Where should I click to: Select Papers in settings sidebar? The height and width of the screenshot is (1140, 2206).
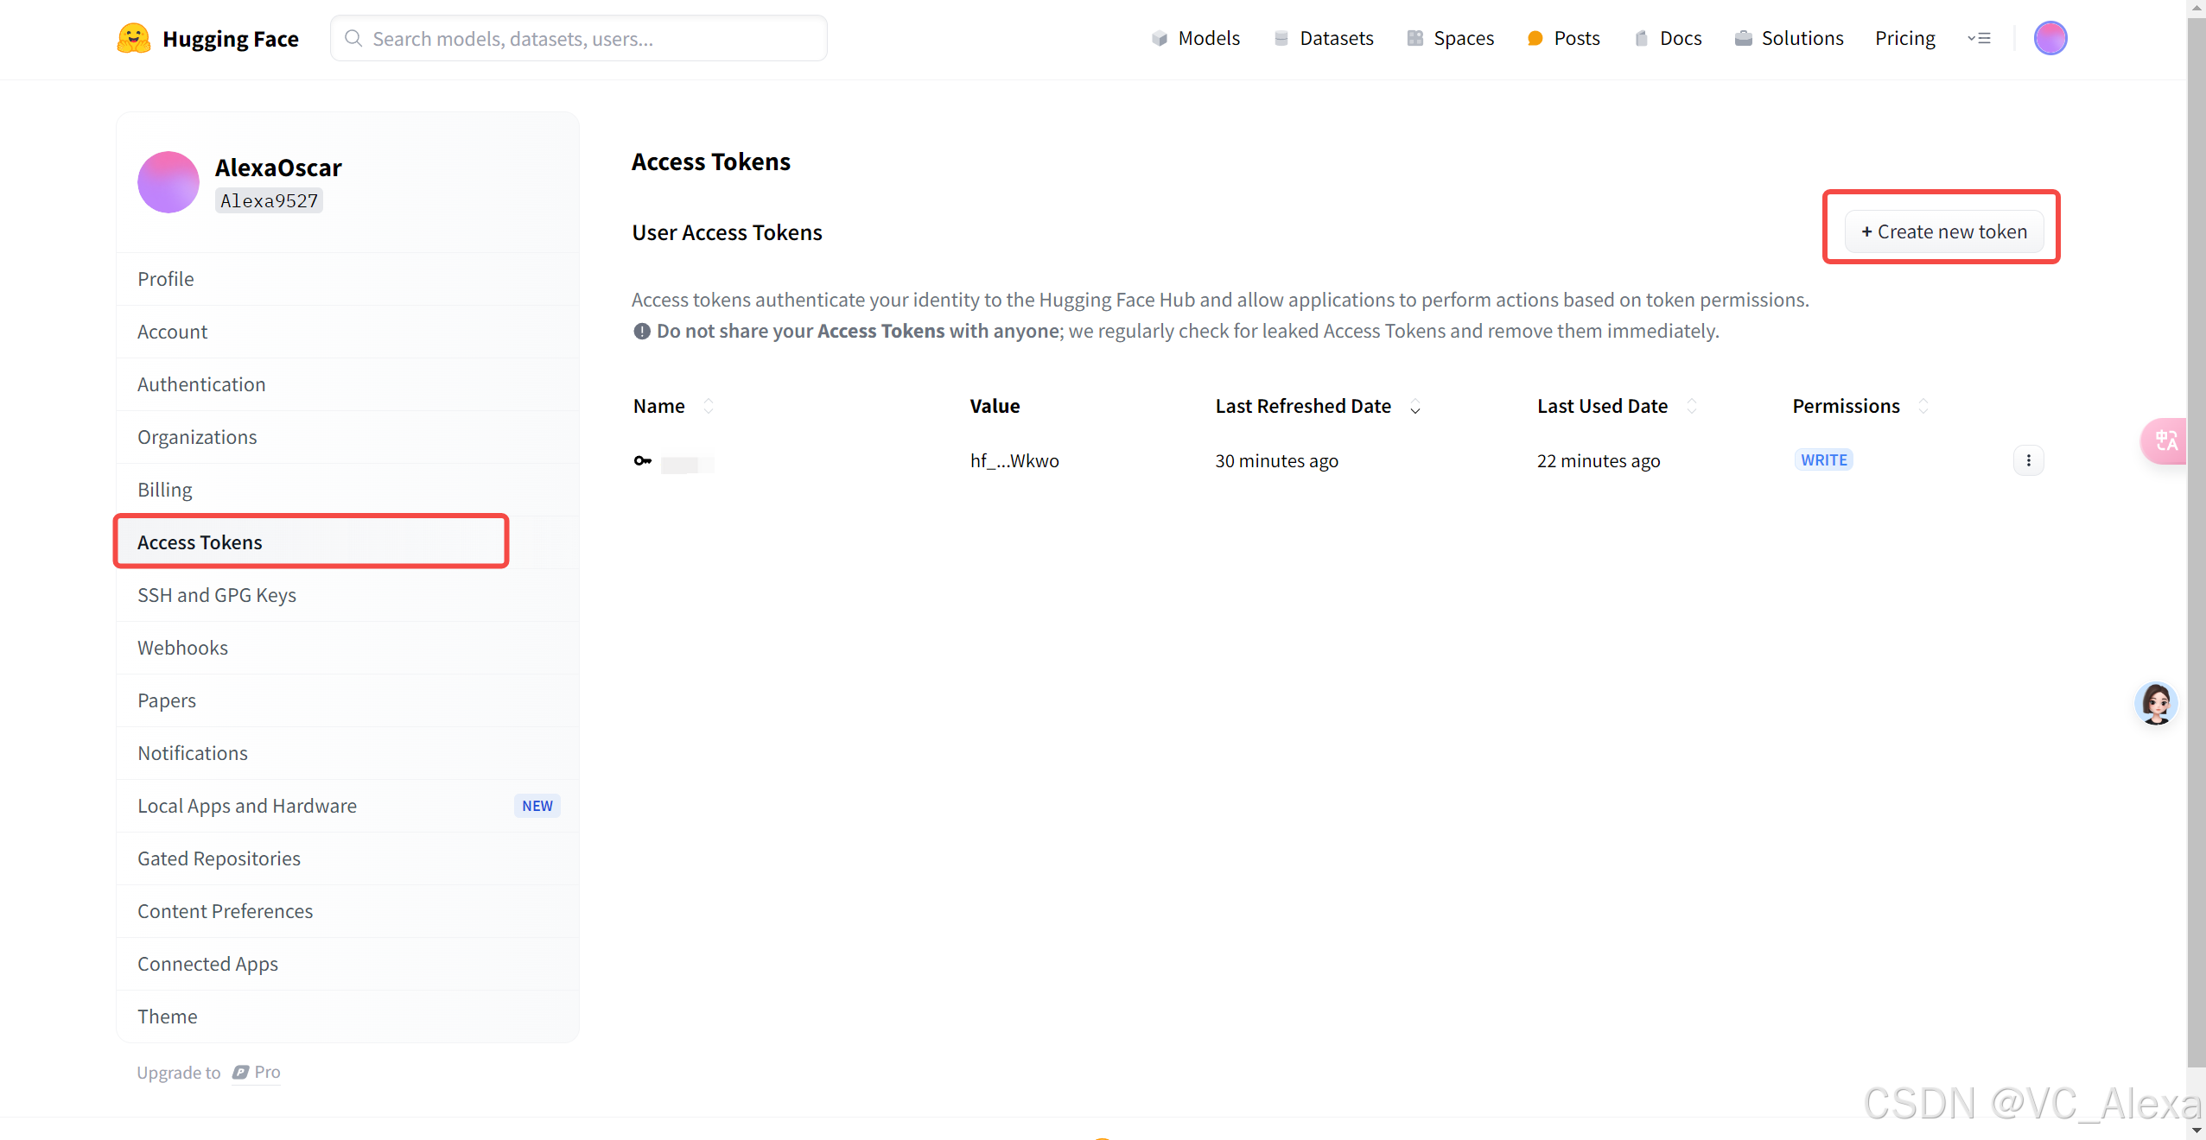[x=347, y=700]
